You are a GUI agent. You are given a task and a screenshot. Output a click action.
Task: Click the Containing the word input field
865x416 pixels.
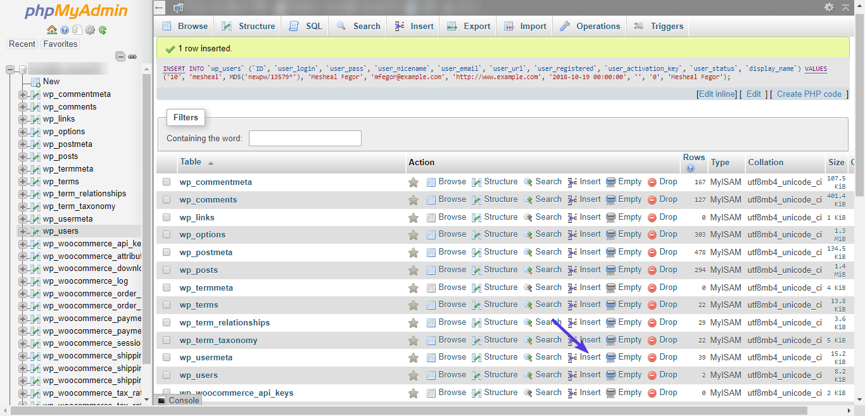pyautogui.click(x=305, y=138)
